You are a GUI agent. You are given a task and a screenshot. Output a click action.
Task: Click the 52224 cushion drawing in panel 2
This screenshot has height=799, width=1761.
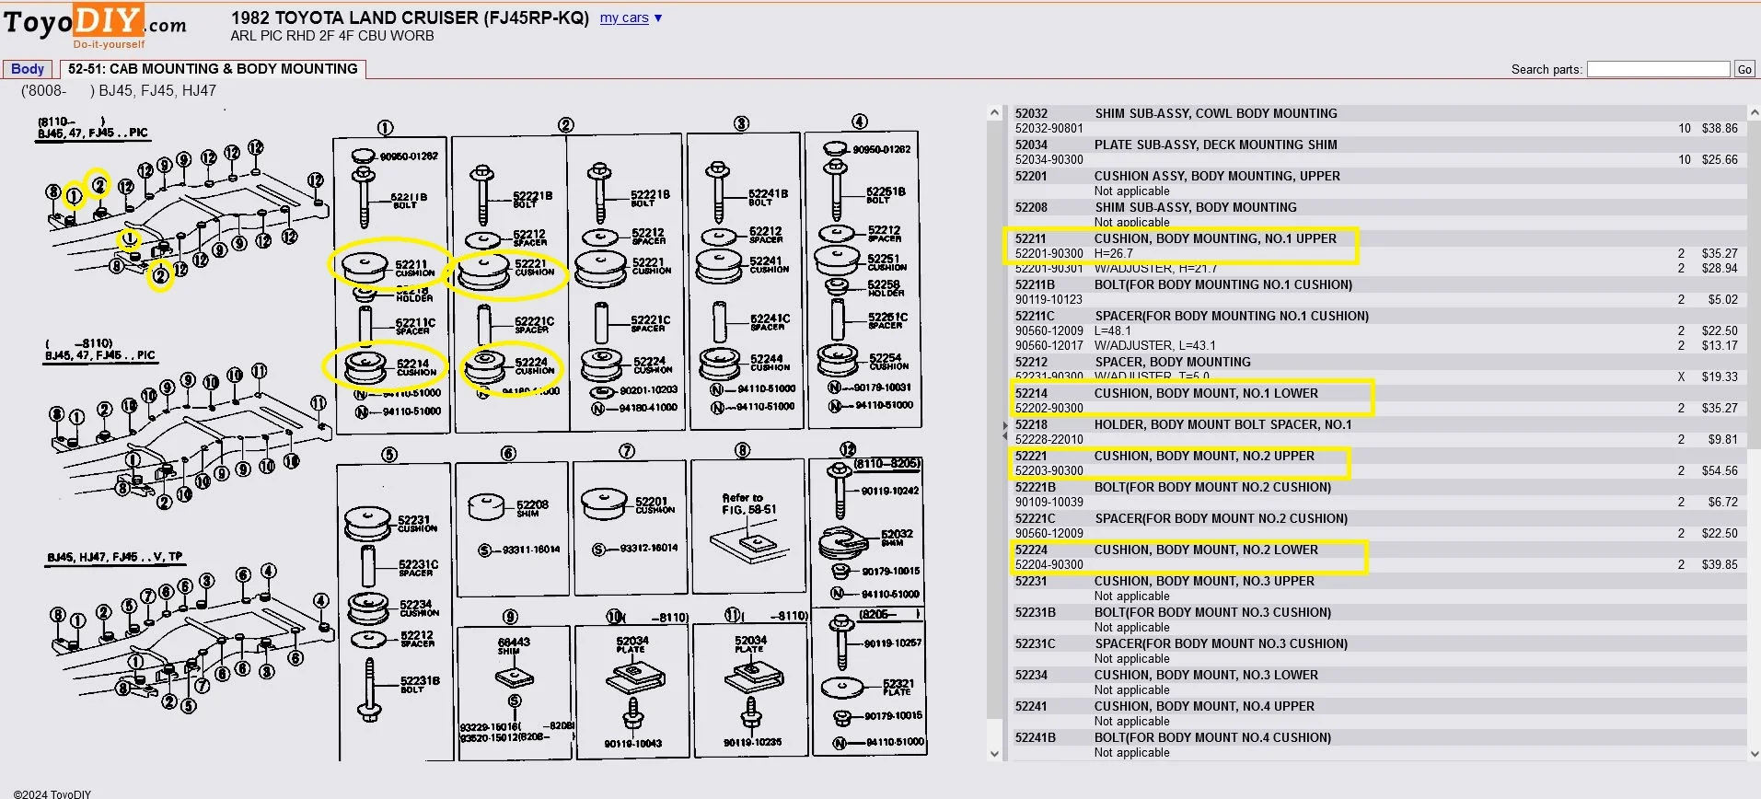(485, 366)
